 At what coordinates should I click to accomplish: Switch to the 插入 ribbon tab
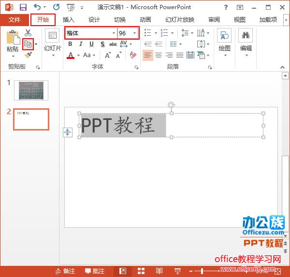click(x=69, y=20)
